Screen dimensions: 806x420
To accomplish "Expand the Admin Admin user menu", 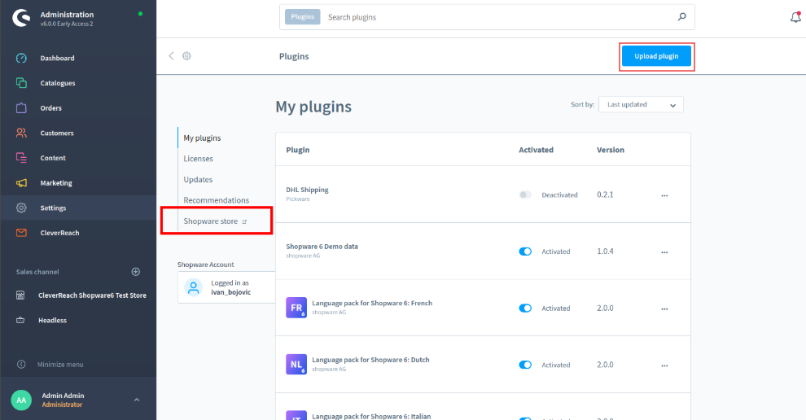I will [137, 400].
